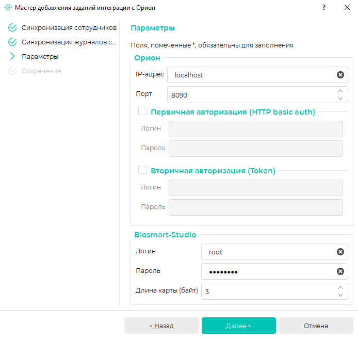Clear the IP-адрес field with its X icon
358x339 pixels.
340,75
